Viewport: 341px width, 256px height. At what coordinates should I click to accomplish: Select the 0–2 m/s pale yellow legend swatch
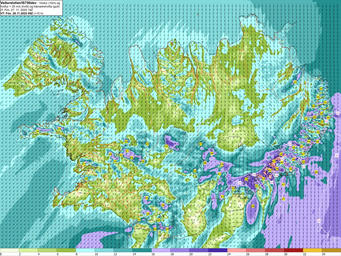pyautogui.click(x=10, y=250)
